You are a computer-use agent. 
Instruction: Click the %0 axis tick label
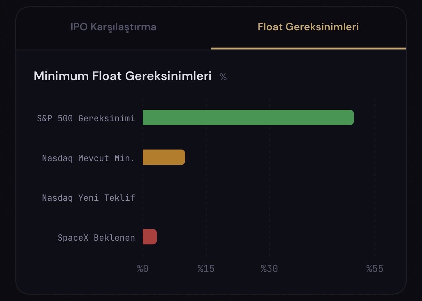tap(143, 269)
